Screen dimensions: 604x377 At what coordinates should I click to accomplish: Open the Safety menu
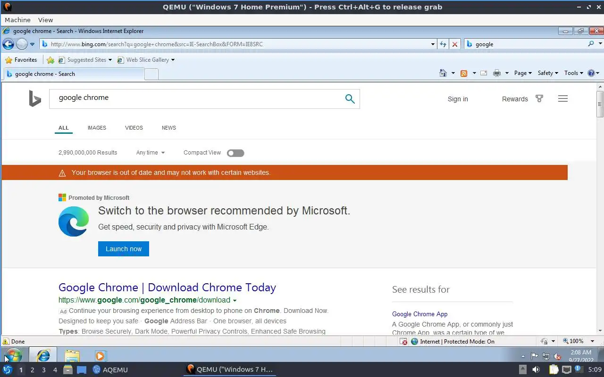(548, 73)
